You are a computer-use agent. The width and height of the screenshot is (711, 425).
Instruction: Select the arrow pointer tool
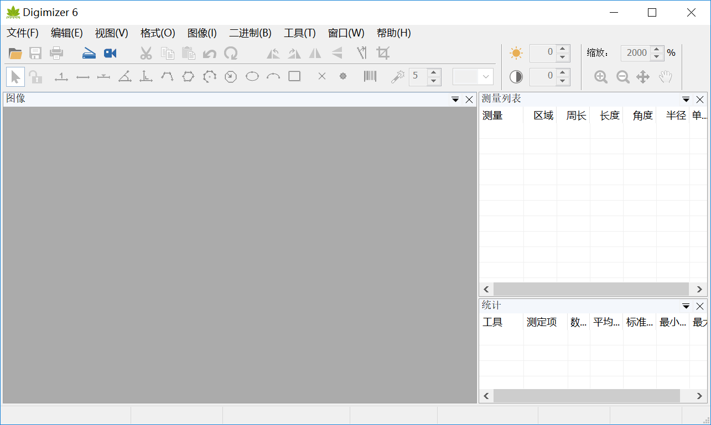15,77
